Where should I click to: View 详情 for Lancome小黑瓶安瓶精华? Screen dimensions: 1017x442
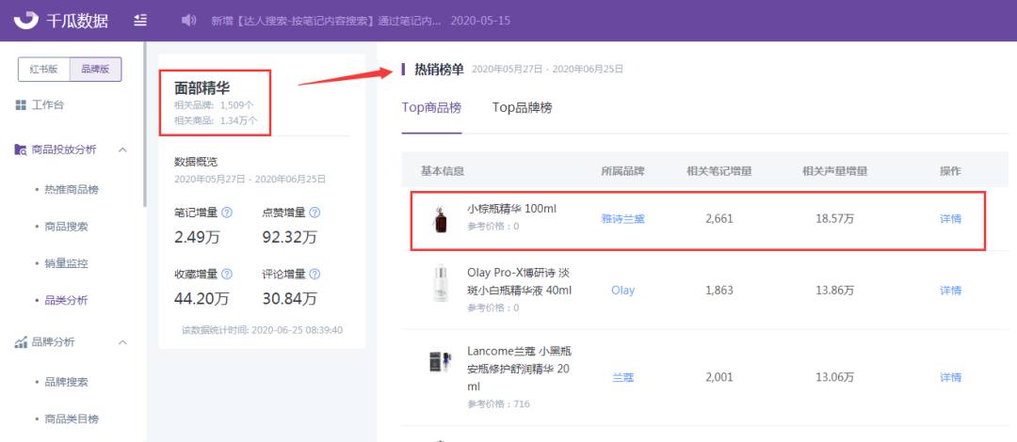pos(950,377)
